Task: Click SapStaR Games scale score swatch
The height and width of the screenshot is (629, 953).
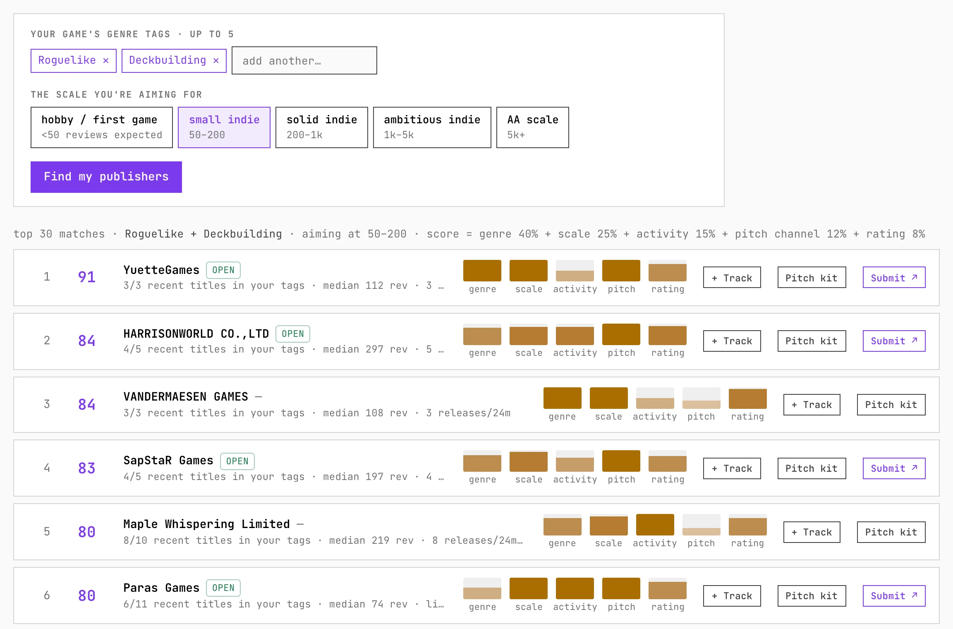Action: pyautogui.click(x=529, y=461)
